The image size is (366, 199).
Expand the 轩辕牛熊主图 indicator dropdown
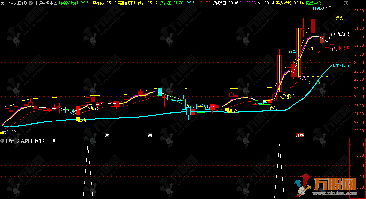(x=31, y=3)
